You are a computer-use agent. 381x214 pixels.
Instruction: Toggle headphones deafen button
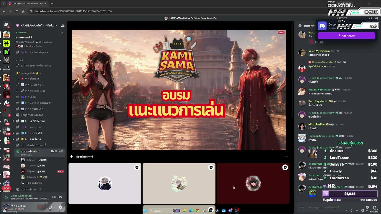[x=50, y=207]
